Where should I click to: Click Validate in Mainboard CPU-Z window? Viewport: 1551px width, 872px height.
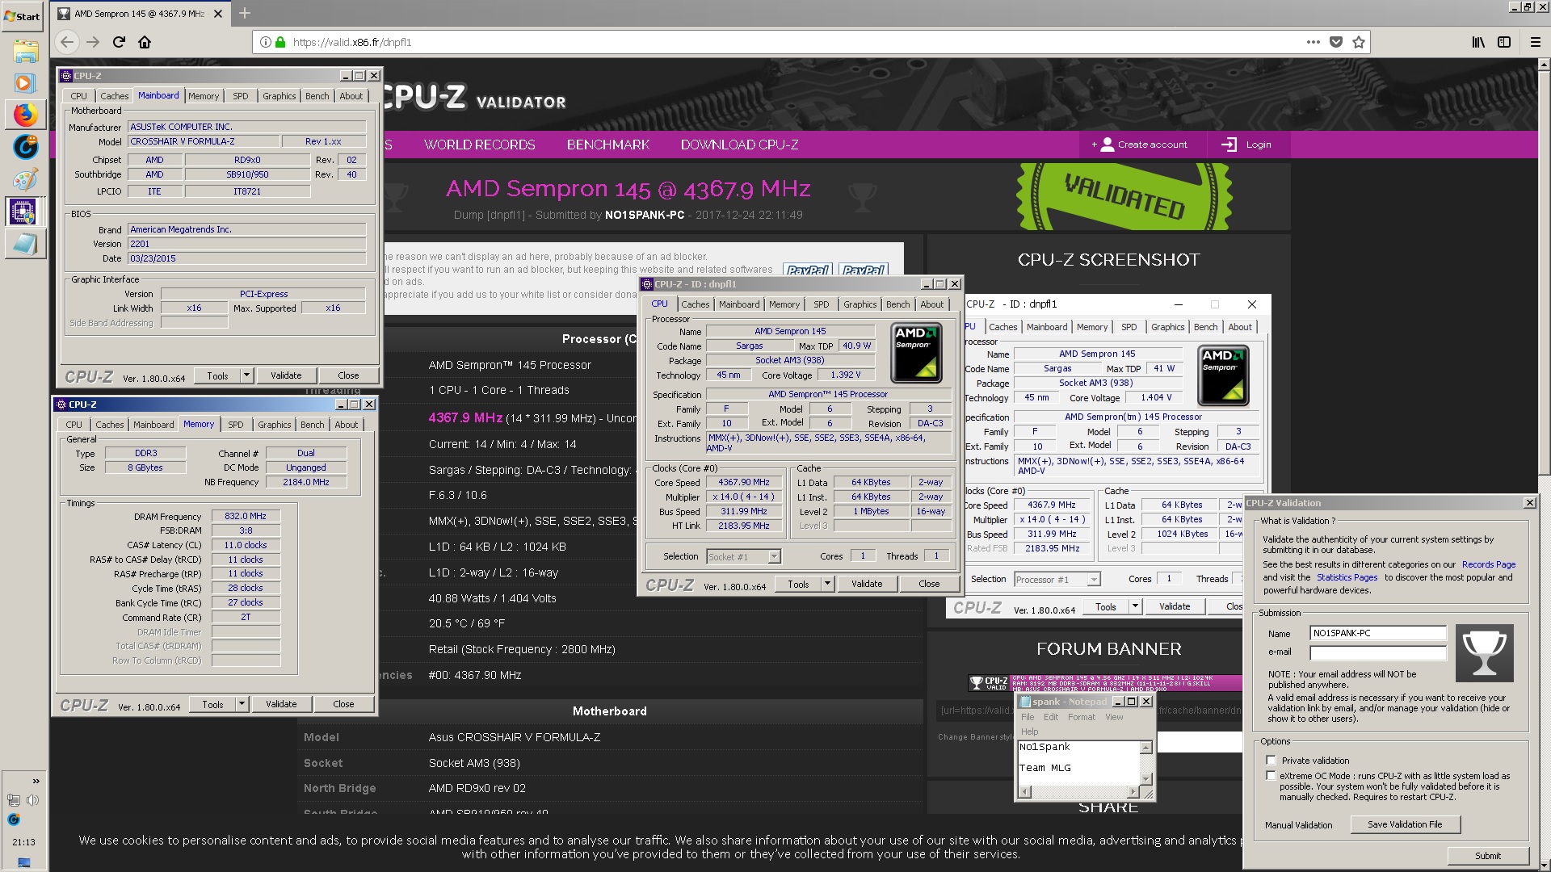(x=286, y=375)
